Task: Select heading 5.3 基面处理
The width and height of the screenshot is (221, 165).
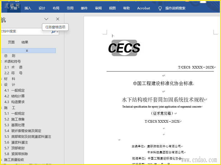Action: [x=15, y=125]
